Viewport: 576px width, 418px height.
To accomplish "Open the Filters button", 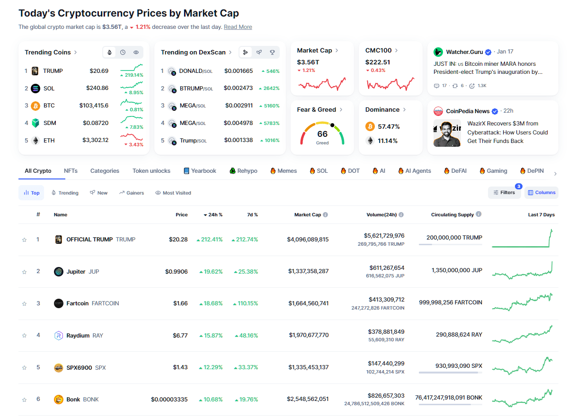I will pos(504,193).
